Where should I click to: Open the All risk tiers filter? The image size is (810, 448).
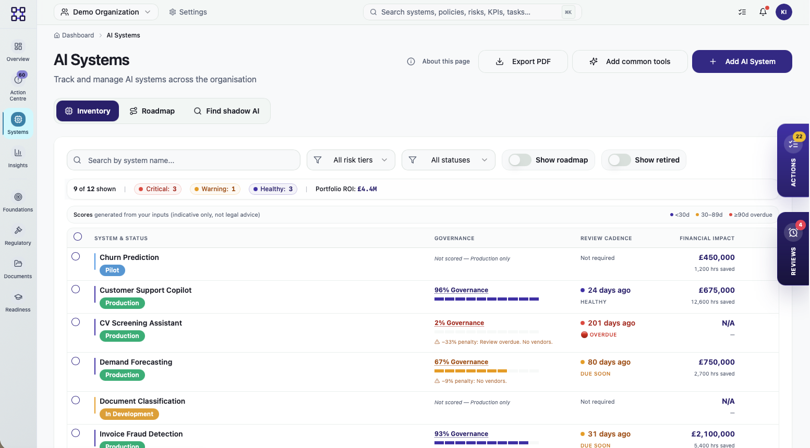point(351,160)
